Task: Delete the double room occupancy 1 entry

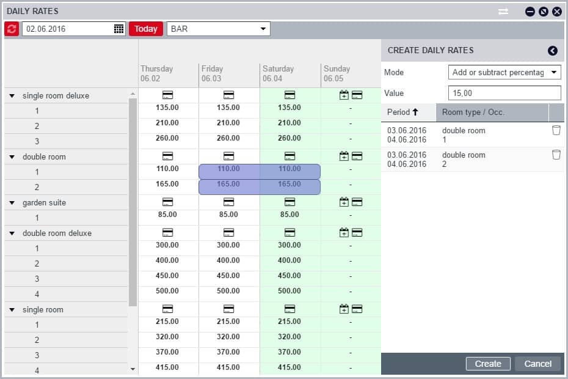Action: [556, 130]
